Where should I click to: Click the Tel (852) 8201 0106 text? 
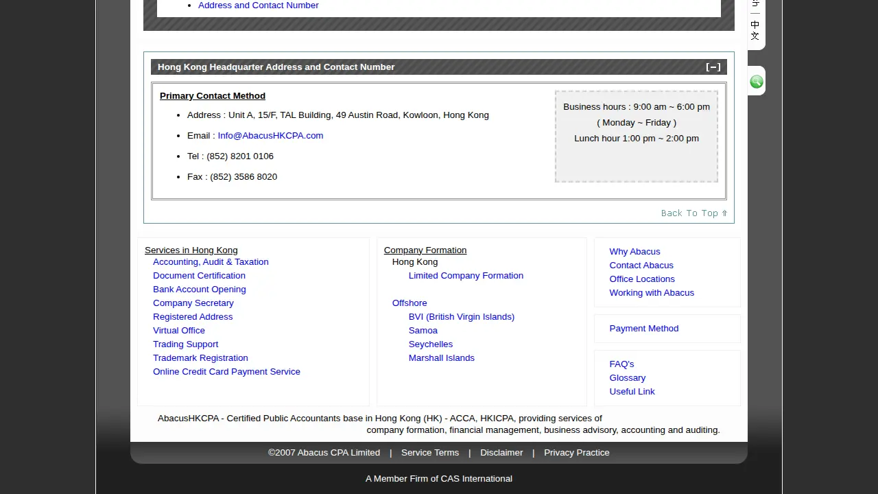coord(230,156)
